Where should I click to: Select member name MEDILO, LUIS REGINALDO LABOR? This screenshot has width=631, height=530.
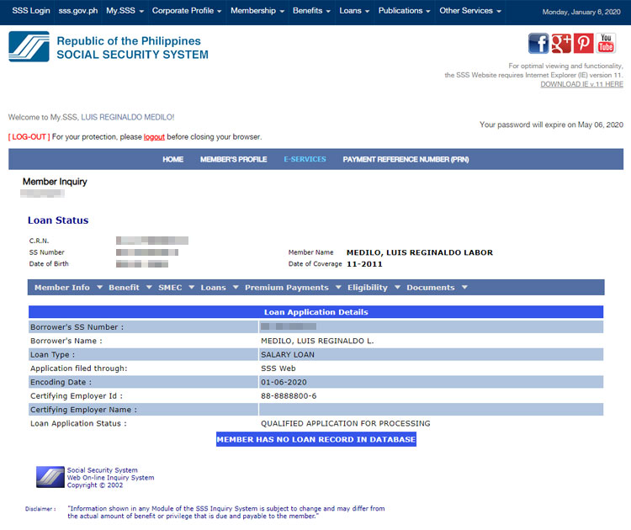420,252
